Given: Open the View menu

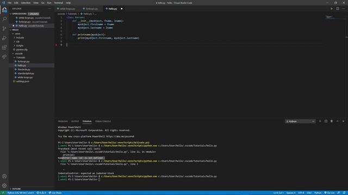Looking at the screenshot, I should coord(36,3).
